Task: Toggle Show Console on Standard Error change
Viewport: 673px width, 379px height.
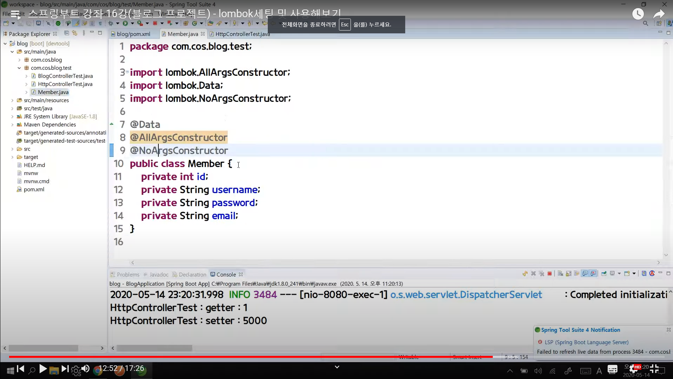Action: click(x=593, y=274)
